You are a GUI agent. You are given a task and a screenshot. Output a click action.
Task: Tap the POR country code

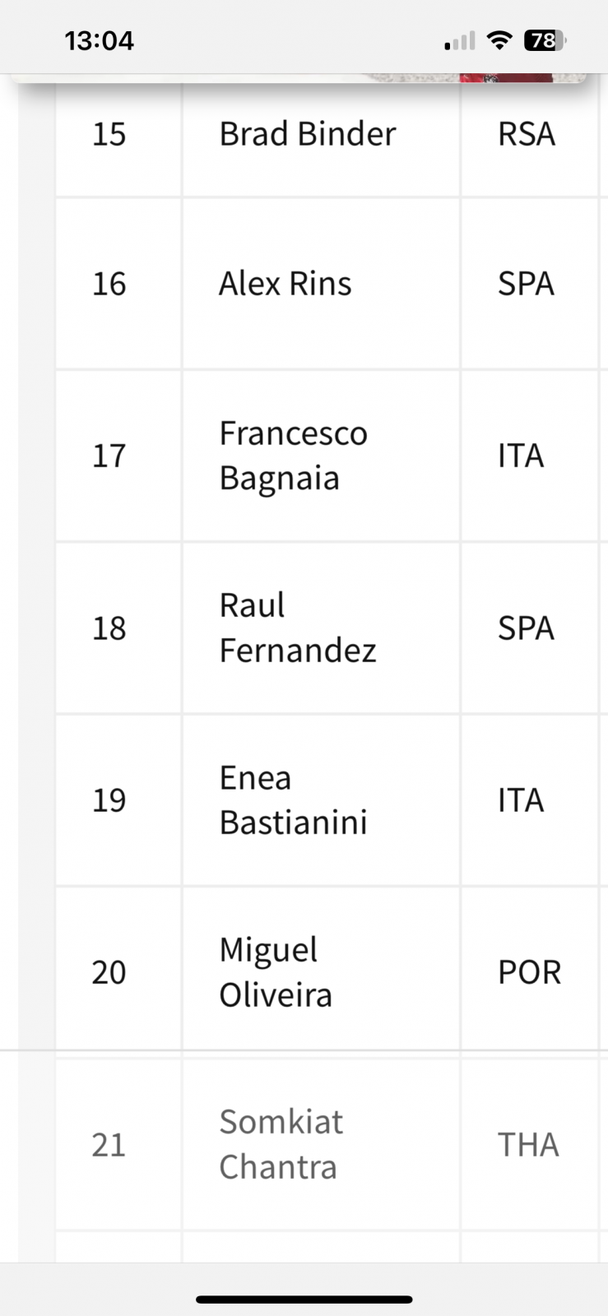(529, 972)
